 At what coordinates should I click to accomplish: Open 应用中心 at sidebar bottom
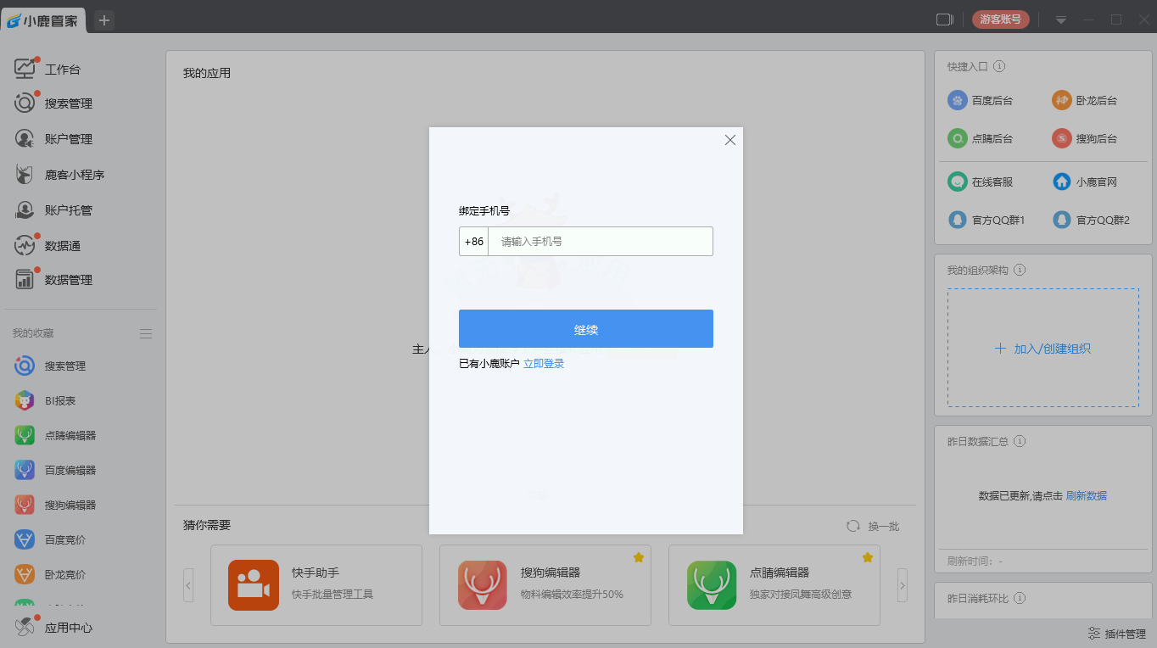53,628
